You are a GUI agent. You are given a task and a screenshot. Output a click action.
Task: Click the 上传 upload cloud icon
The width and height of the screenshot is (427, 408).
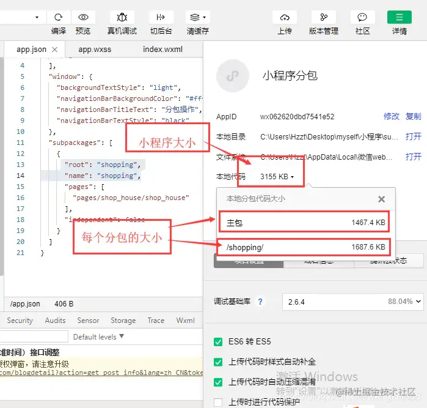click(285, 17)
